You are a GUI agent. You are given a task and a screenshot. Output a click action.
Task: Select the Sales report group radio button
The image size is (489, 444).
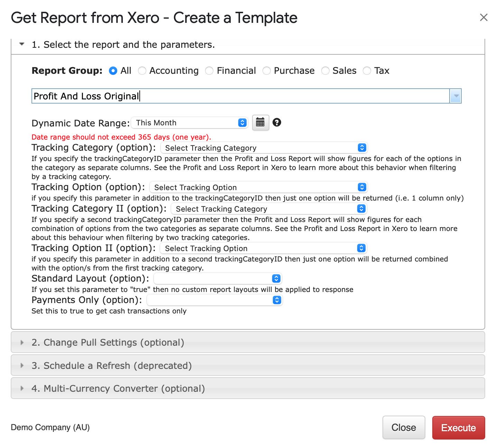click(x=325, y=71)
